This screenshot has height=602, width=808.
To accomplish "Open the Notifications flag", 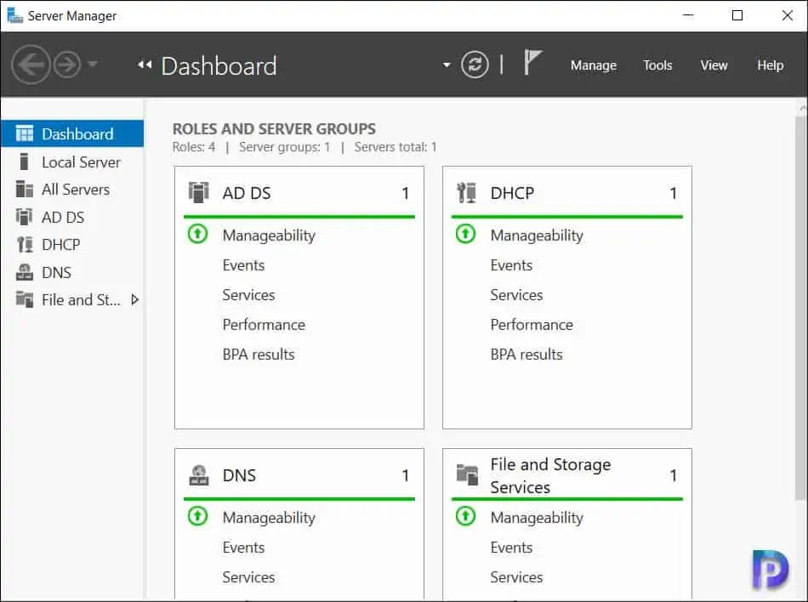I will 532,62.
